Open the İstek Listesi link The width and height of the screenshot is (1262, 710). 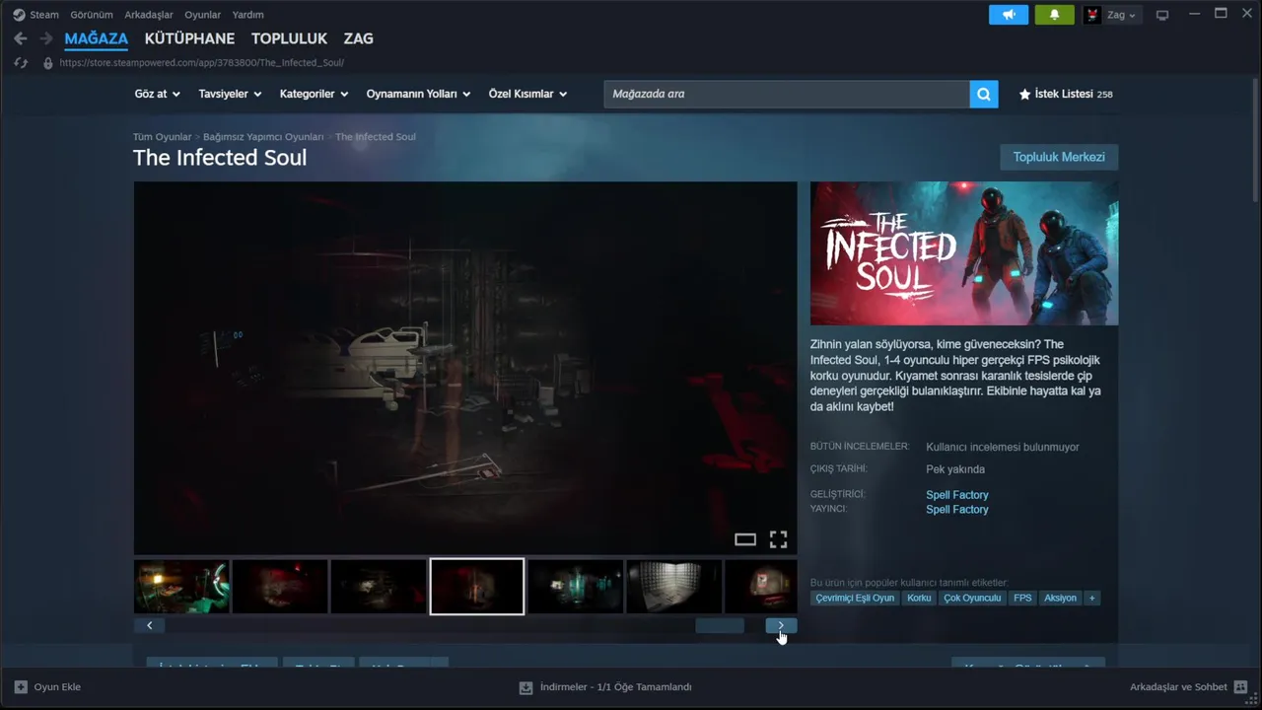click(x=1065, y=94)
